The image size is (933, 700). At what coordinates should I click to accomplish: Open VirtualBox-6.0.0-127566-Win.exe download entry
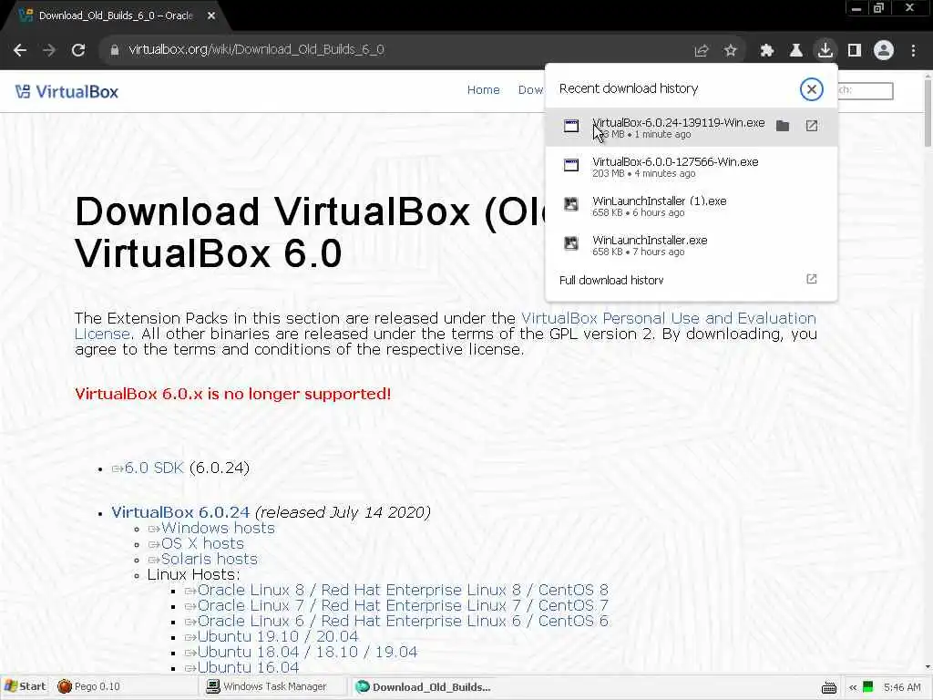point(692,167)
